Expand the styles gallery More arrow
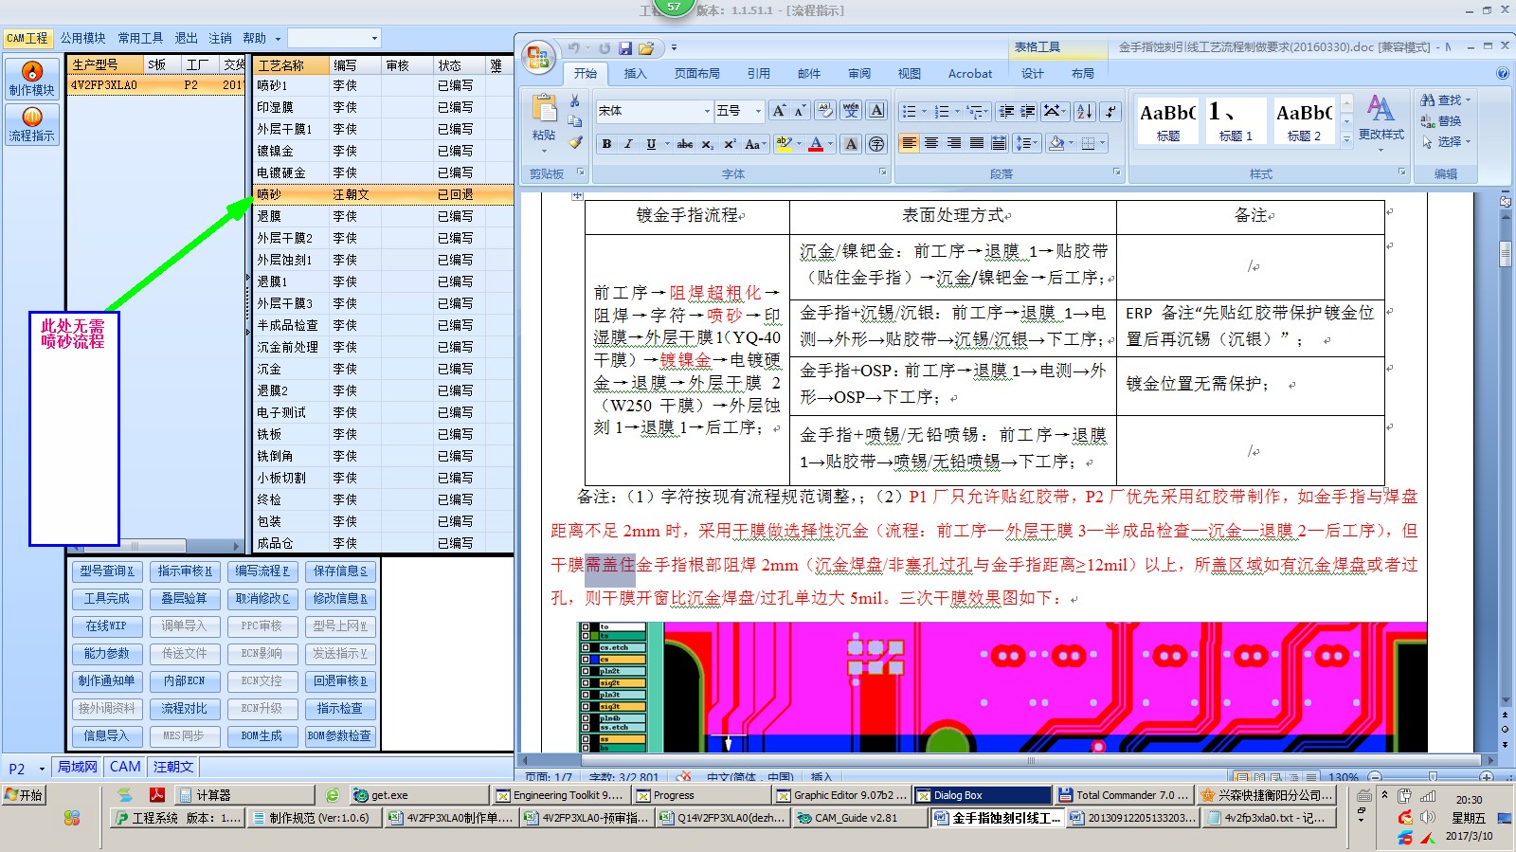Screen dimensions: 1516x852 pos(1346,139)
